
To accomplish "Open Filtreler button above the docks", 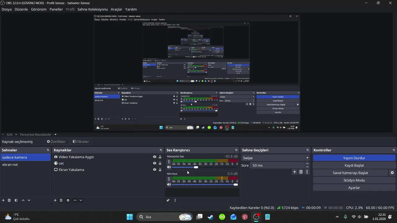I will coord(81,142).
